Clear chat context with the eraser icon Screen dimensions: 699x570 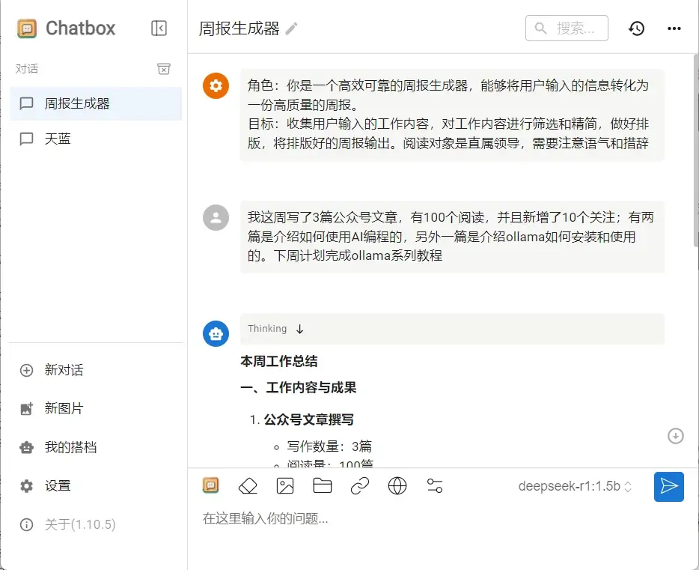click(248, 486)
